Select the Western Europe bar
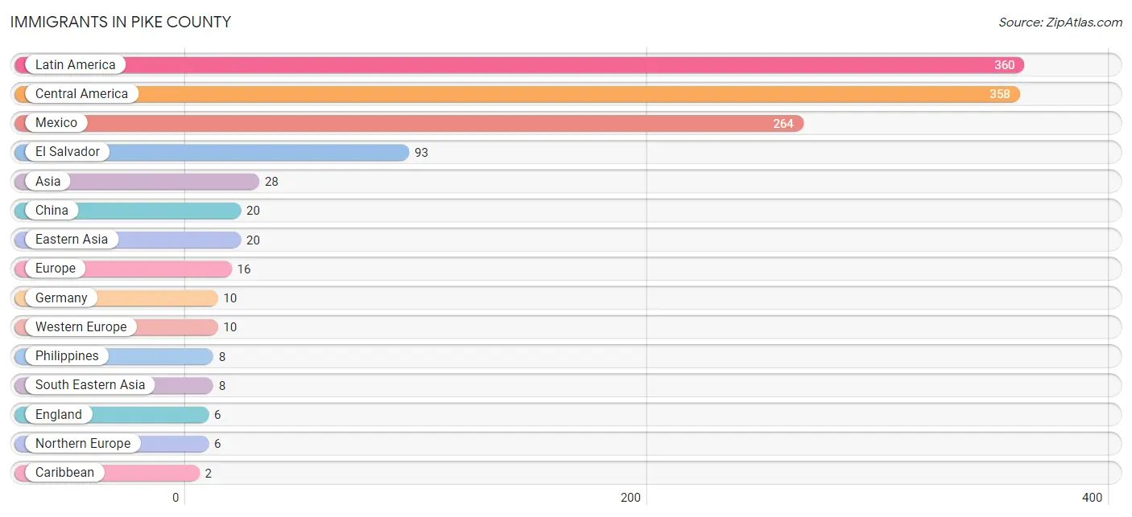Viewport: 1132px width, 517px height. coord(117,327)
